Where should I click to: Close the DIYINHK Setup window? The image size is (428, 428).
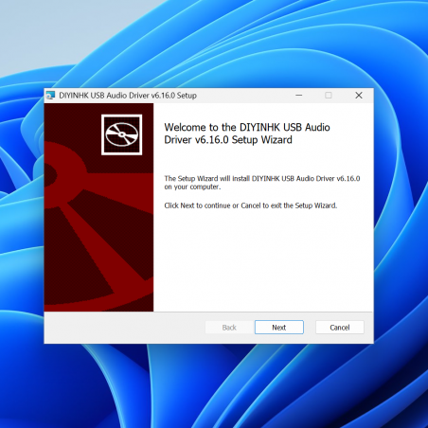point(359,96)
